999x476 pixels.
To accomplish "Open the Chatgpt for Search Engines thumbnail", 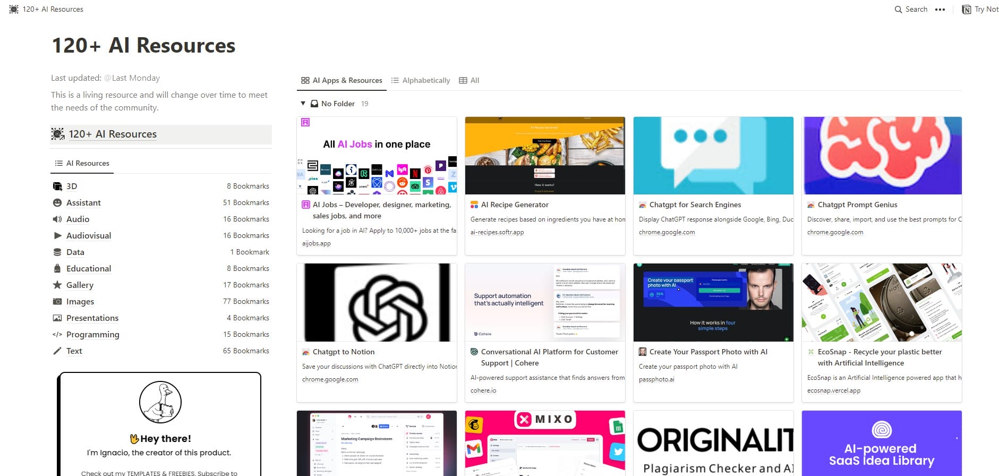I will [x=713, y=156].
